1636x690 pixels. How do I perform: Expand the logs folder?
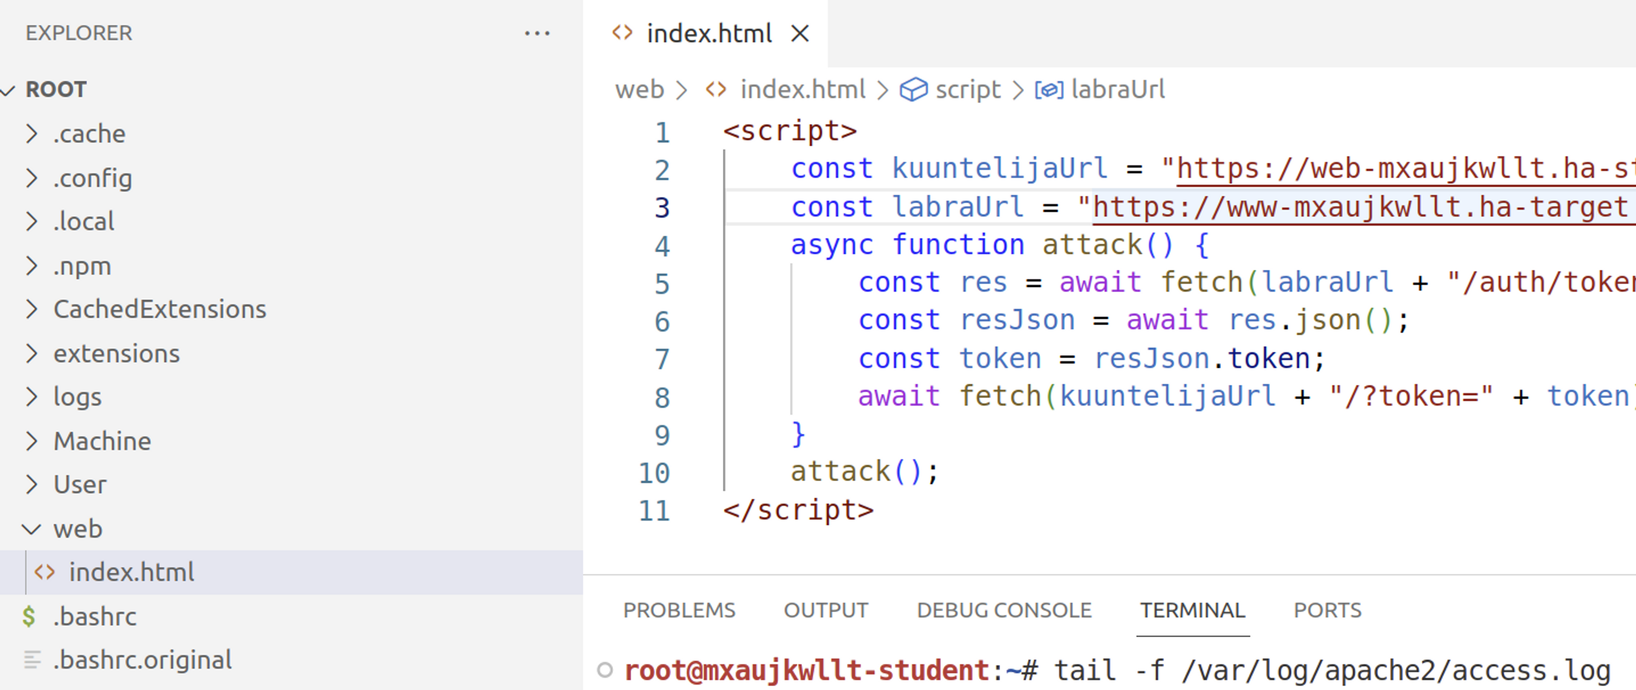(x=32, y=397)
